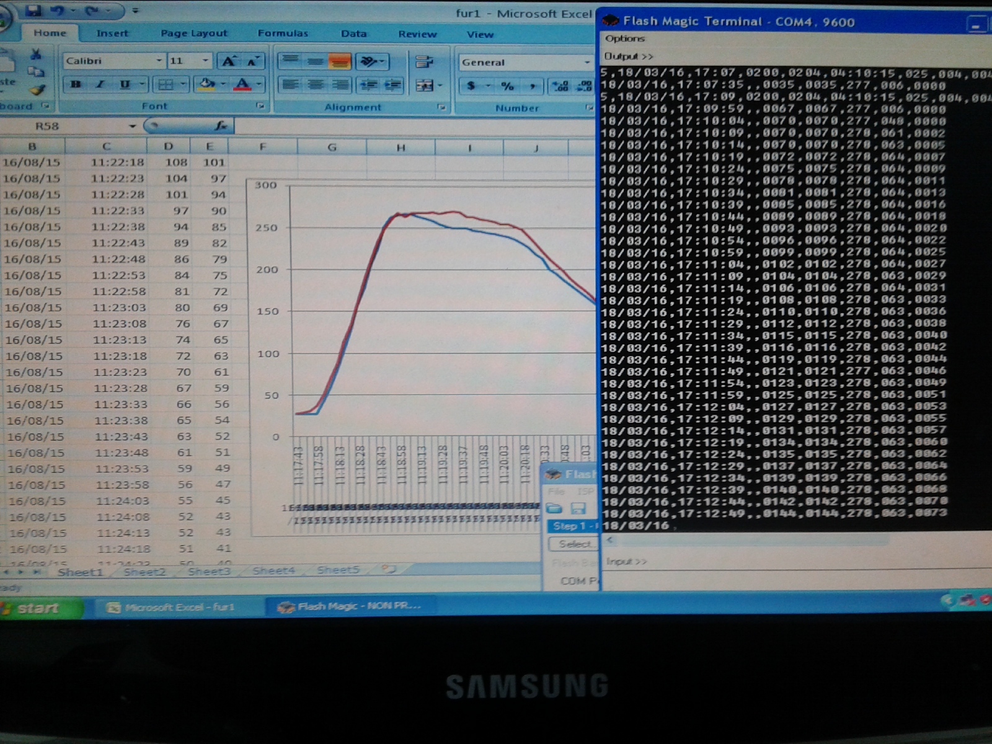Open the General number format dropdown
Image resolution: width=992 pixels, height=744 pixels.
pyautogui.click(x=587, y=62)
